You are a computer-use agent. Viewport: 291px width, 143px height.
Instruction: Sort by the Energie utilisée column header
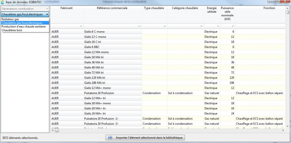coord(212,15)
